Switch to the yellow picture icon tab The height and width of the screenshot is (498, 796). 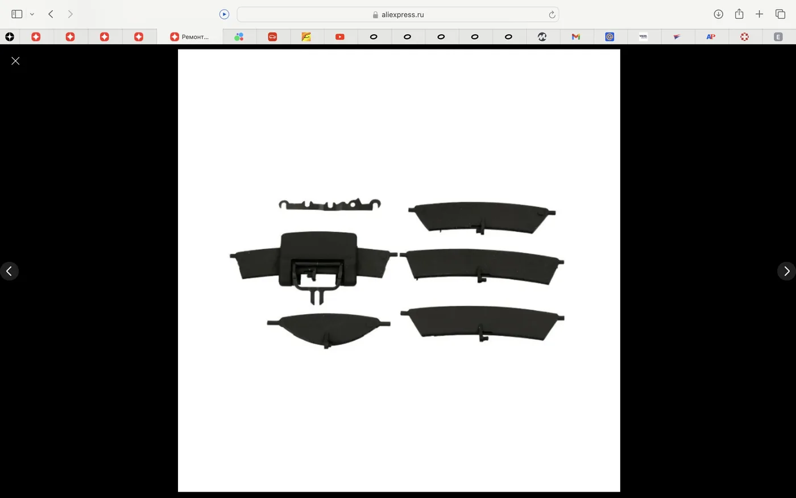pyautogui.click(x=306, y=37)
